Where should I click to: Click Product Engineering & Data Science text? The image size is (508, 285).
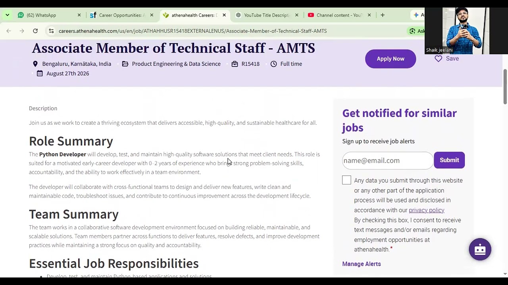tap(176, 64)
